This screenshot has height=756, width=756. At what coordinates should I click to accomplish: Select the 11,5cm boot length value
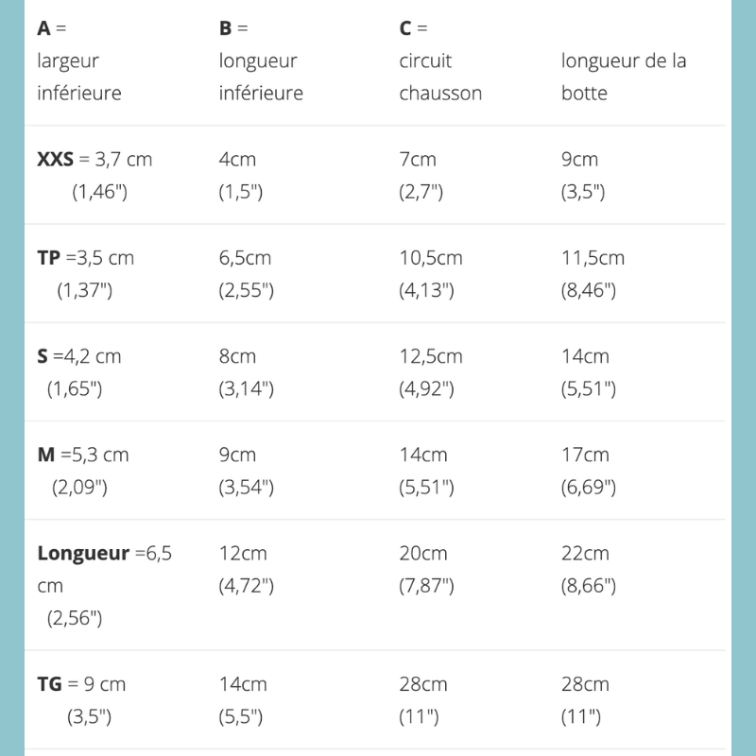pyautogui.click(x=593, y=258)
